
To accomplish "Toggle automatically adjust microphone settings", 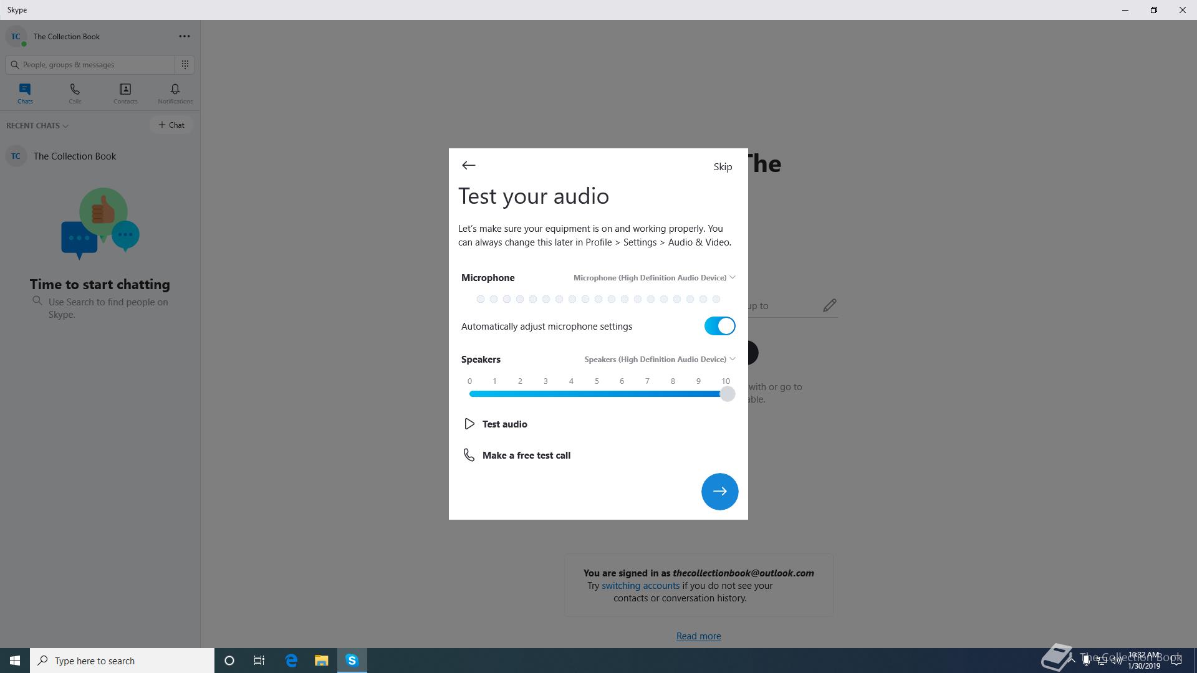I will point(719,326).
